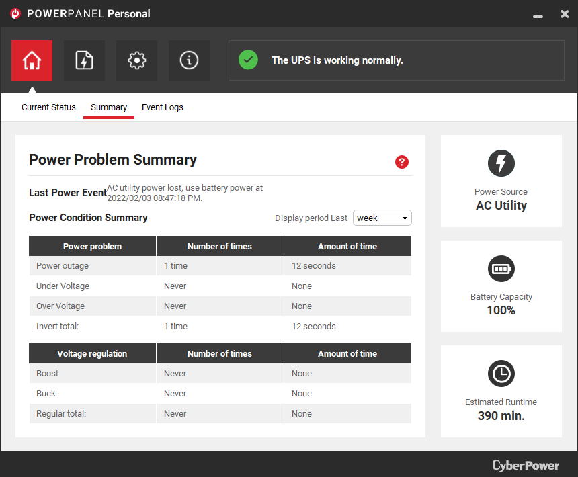Open the Display period week dropdown
This screenshot has height=477, width=578.
(x=382, y=218)
